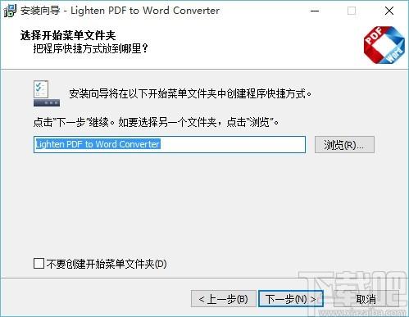The image size is (409, 317).
Task: Click the text 安装向导将在以下开始菜单文件夹中创建程序快捷方式
Action: [190, 93]
